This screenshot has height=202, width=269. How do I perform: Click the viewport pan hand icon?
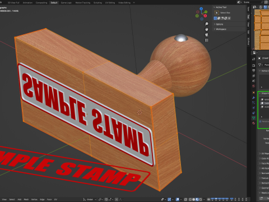pyautogui.click(x=207, y=29)
